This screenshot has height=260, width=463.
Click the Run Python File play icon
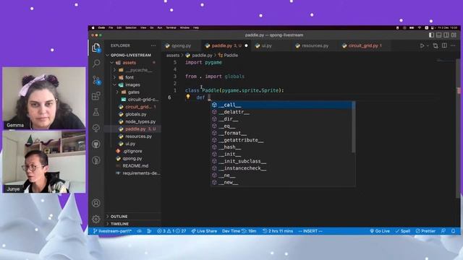(x=422, y=45)
